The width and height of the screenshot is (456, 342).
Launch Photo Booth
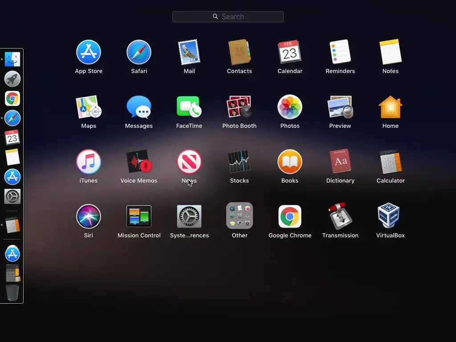(239, 107)
